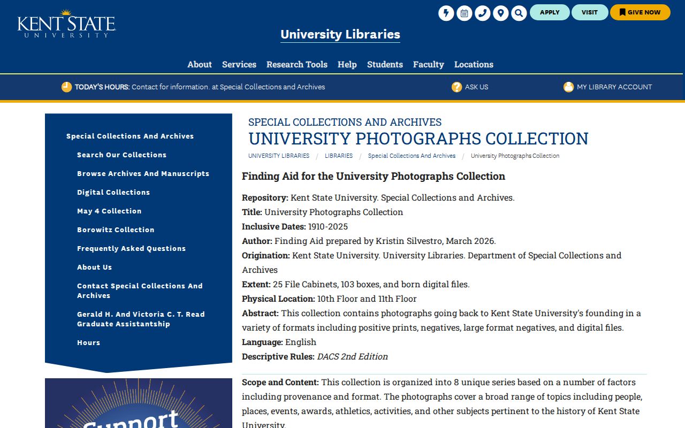Open Search Our Collections in sidebar

coord(122,155)
